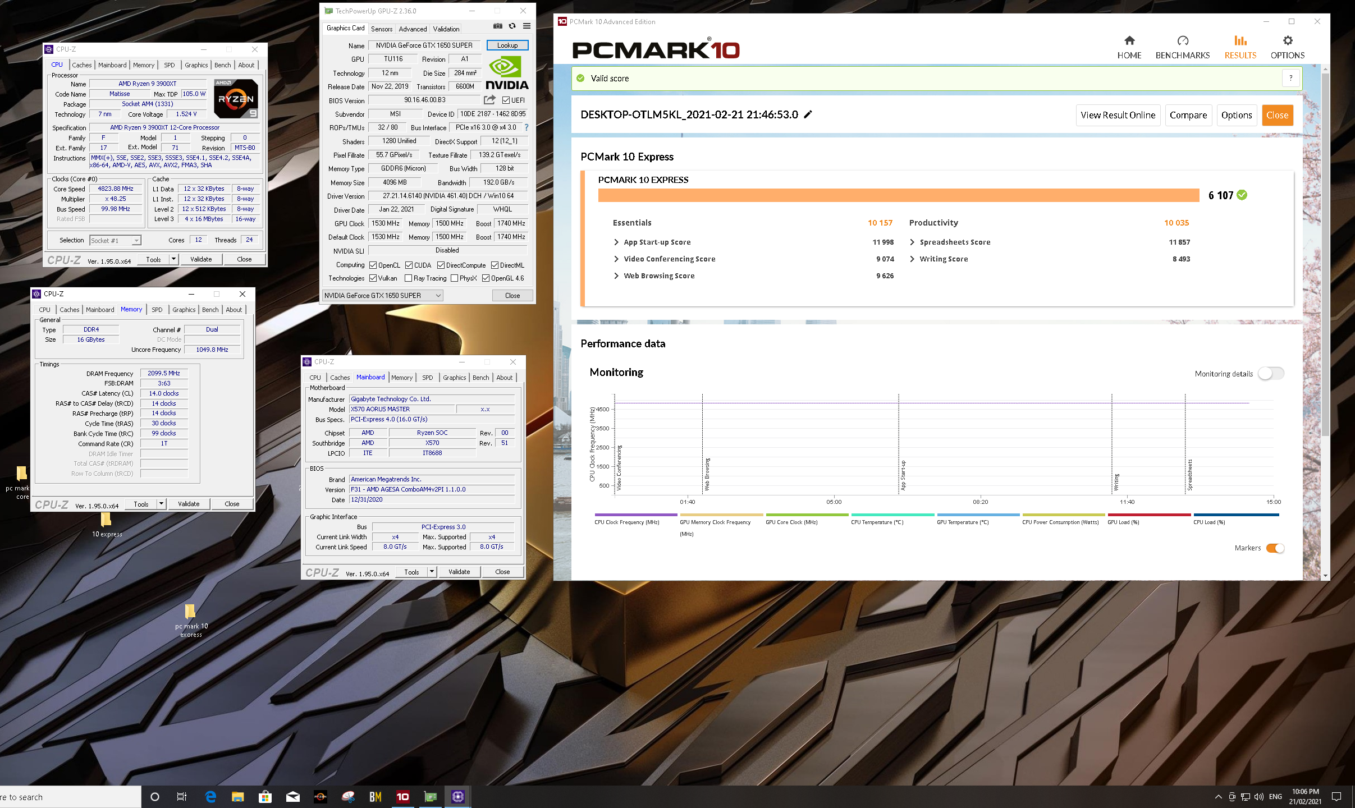1355x808 pixels.
Task: Open Microsoft Edge from taskbar
Action: pos(210,797)
